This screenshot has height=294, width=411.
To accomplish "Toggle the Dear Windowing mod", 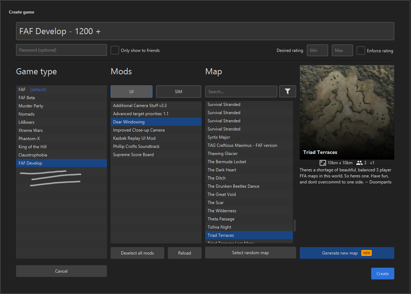I will pos(156,122).
